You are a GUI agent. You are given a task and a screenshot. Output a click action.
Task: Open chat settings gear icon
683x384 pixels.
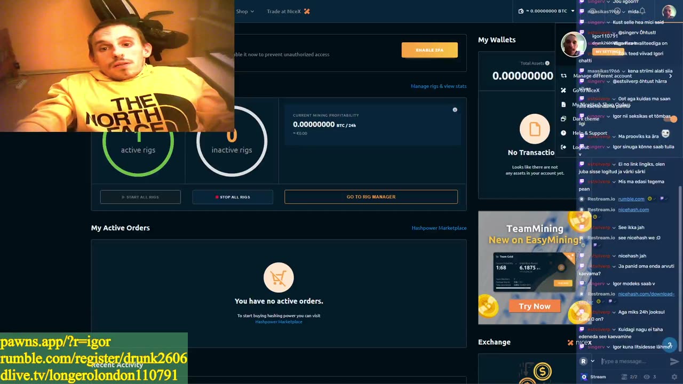[674, 377]
